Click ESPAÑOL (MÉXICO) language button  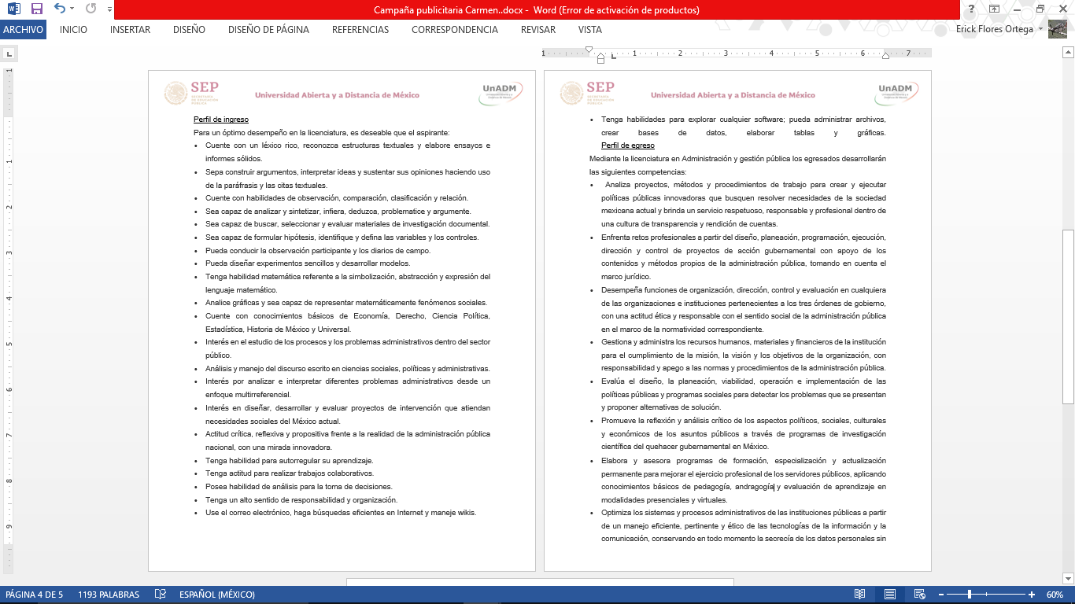pyautogui.click(x=219, y=595)
